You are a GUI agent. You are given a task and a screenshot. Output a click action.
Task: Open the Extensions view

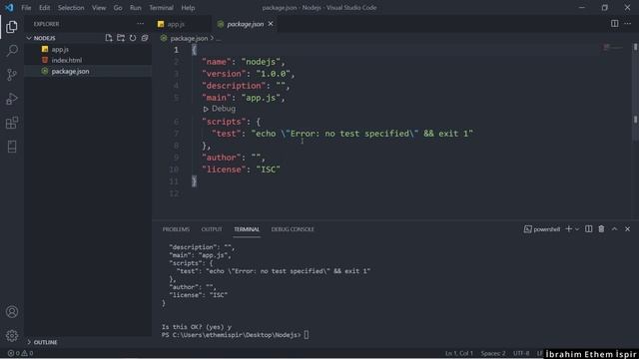pos(12,123)
